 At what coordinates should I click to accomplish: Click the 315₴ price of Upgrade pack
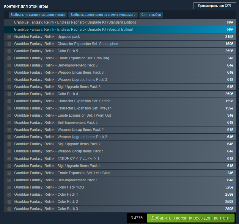click(x=229, y=37)
